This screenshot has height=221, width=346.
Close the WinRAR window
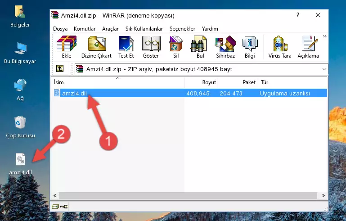click(x=318, y=15)
